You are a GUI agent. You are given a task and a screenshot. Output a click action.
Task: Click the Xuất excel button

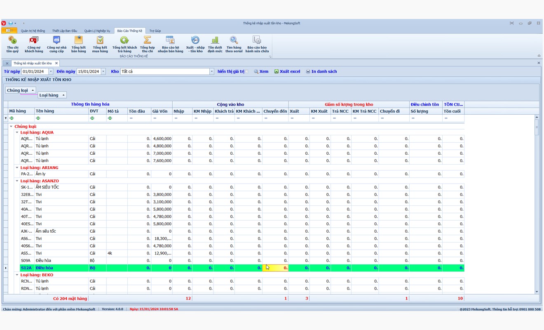click(287, 72)
